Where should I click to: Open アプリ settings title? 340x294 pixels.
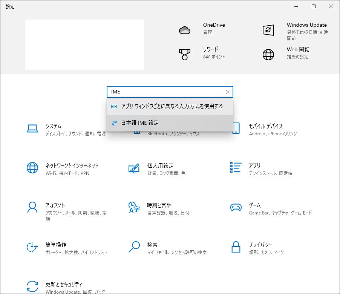tap(254, 165)
